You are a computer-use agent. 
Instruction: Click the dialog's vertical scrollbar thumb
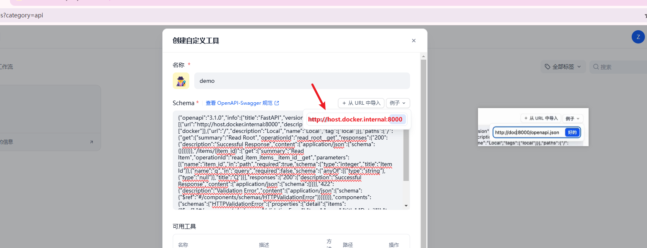point(423,154)
